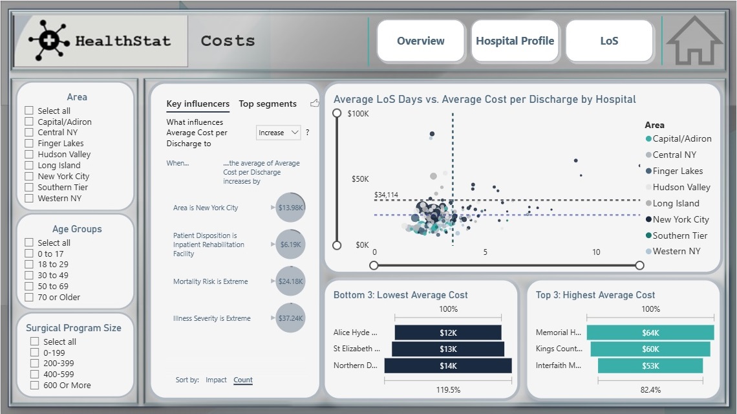Viewport: 737px width, 414px height.
Task: Click the St Elizabeth $13K bar
Action: tap(448, 349)
